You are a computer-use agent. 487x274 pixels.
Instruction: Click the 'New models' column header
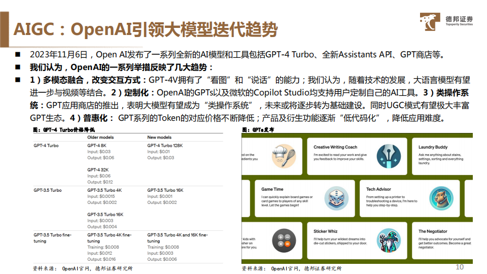pos(159,138)
